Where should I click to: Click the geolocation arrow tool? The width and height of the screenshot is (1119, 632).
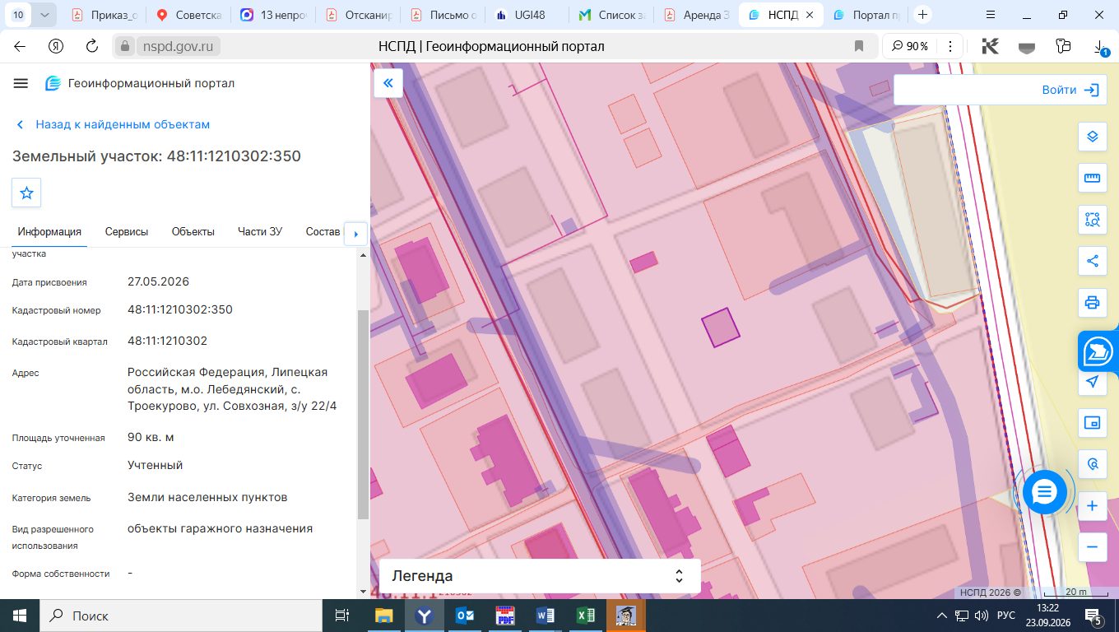[1092, 382]
